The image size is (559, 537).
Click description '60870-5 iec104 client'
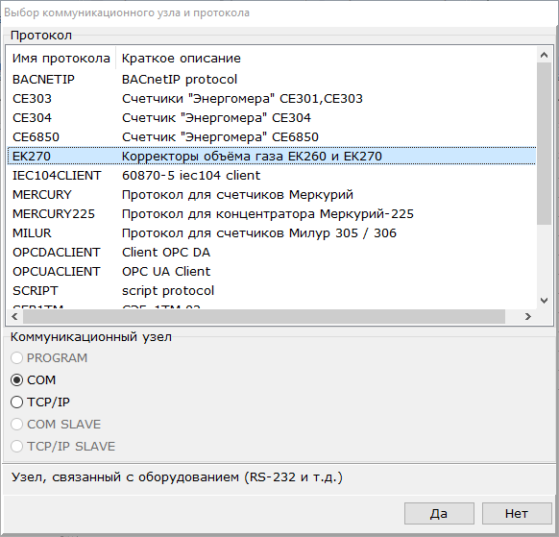(191, 176)
